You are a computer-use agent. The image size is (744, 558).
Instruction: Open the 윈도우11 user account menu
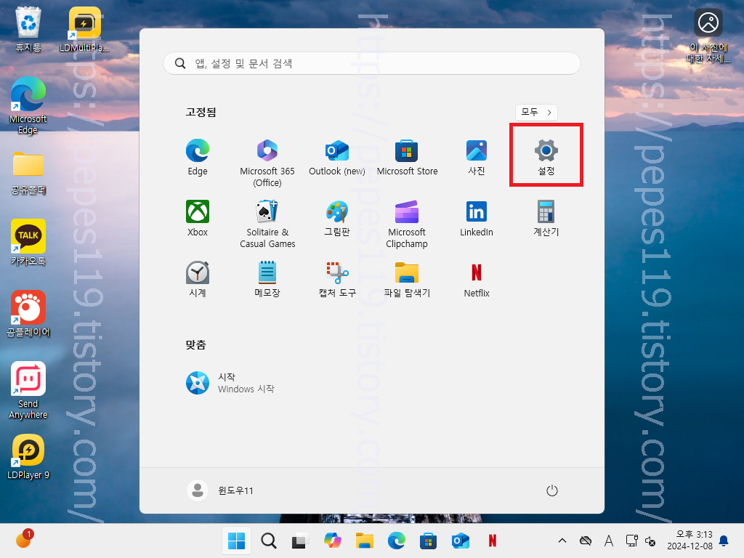pos(220,490)
